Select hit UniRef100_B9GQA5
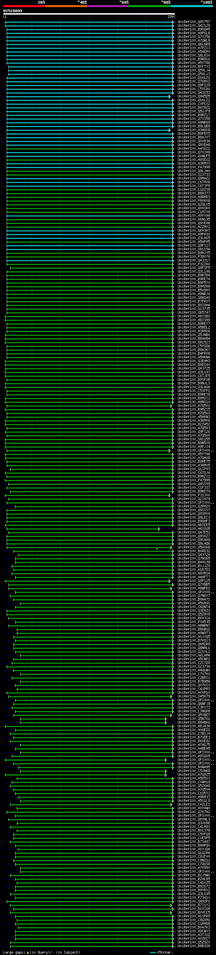216x955 pixels. pos(194,29)
